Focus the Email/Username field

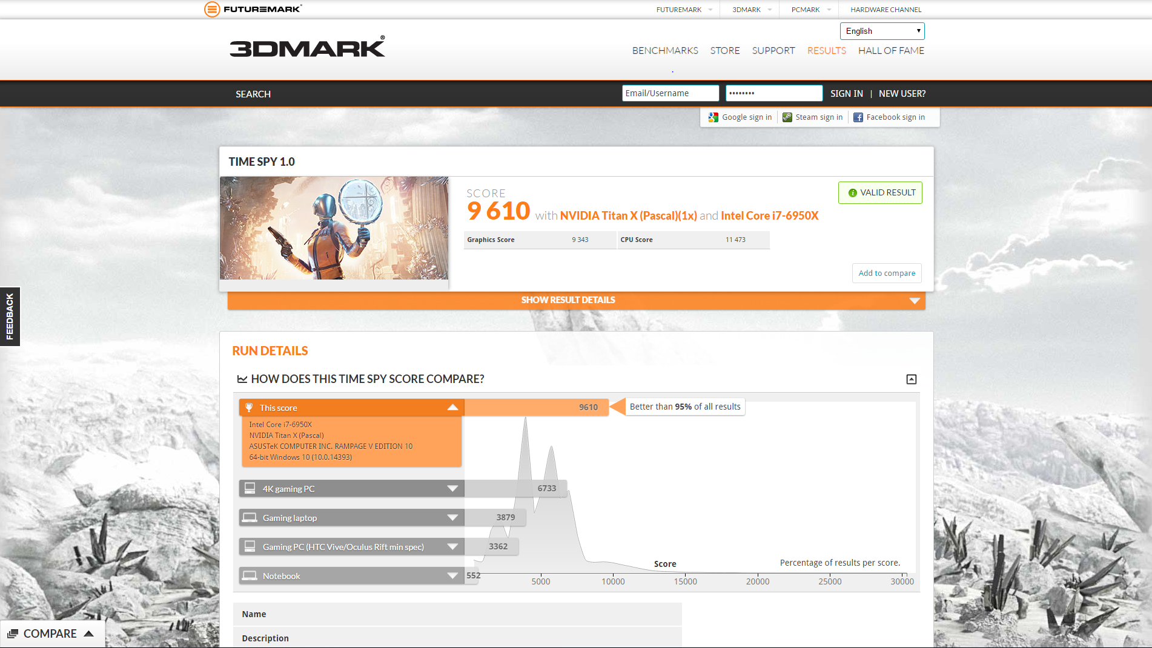(x=670, y=93)
